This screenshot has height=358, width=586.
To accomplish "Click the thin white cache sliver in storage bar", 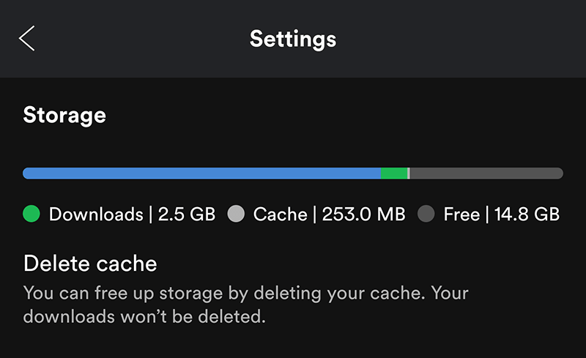I will 409,174.
